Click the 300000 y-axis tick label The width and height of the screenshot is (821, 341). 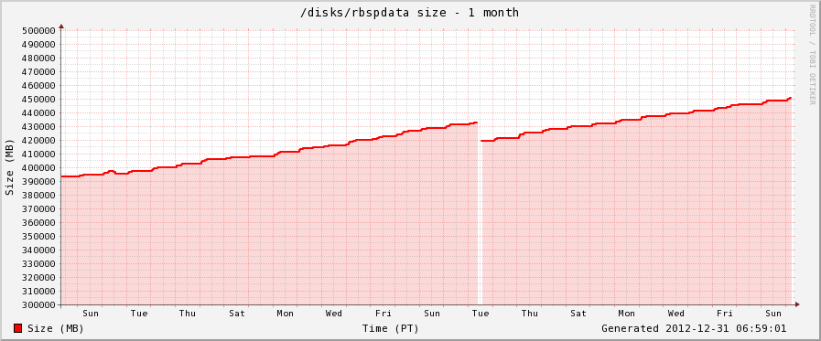tap(38, 305)
